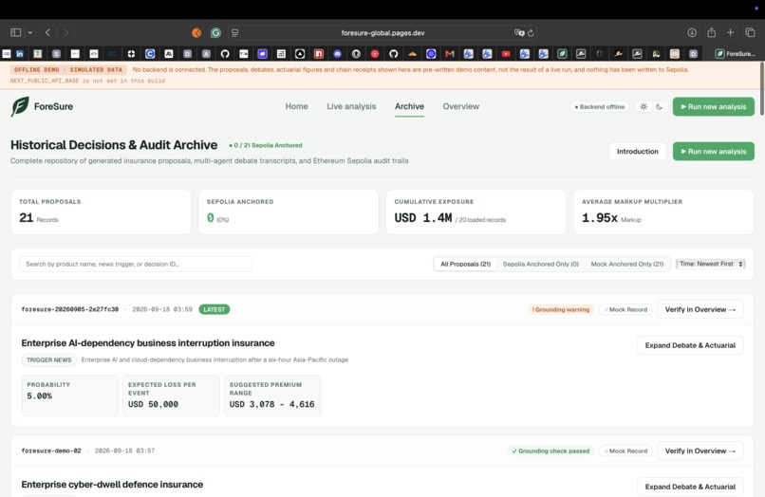Click the page vertical scrollbar

pos(761,88)
